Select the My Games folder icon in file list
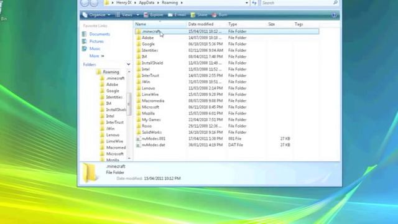The image size is (398, 224). click(x=138, y=119)
